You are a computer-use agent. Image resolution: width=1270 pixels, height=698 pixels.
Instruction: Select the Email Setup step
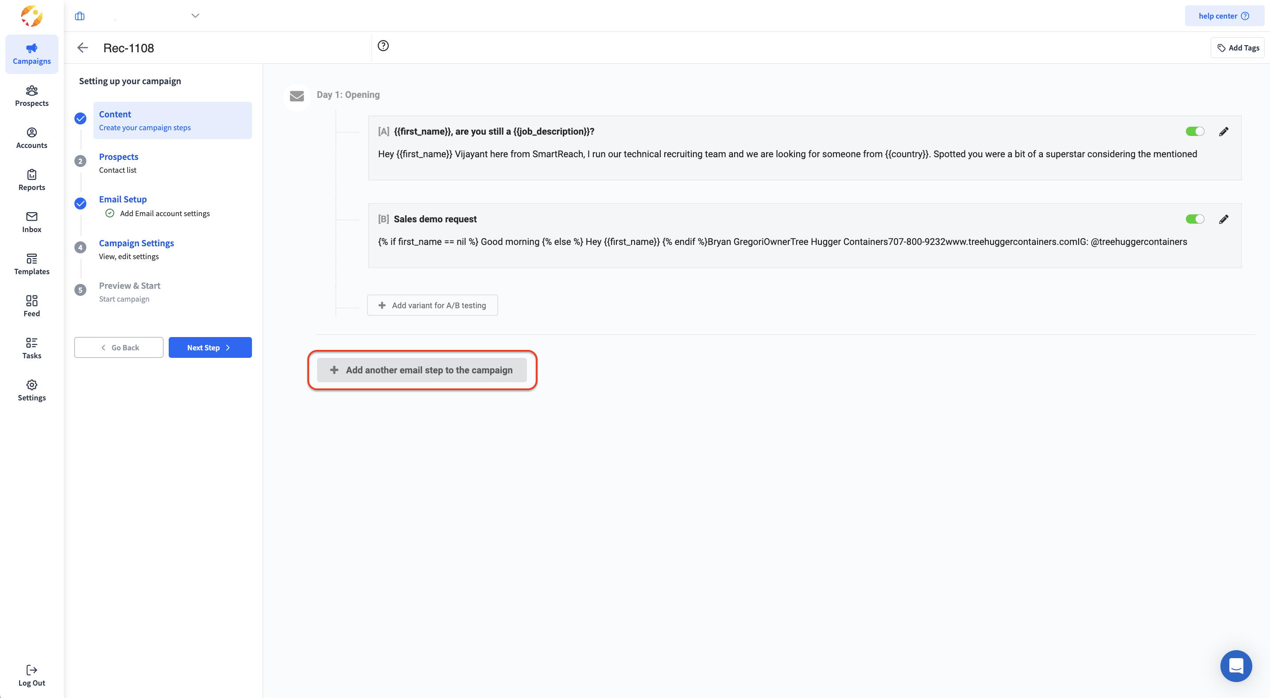123,199
